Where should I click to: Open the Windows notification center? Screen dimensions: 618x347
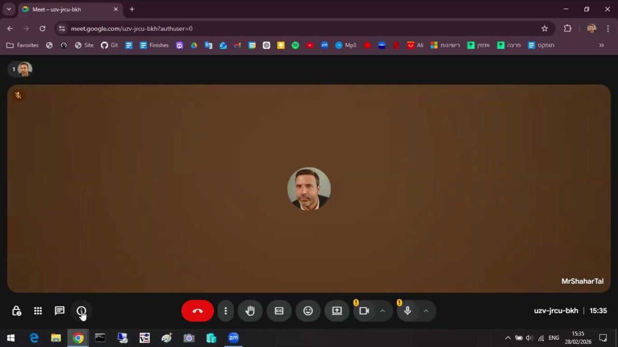(x=603, y=338)
